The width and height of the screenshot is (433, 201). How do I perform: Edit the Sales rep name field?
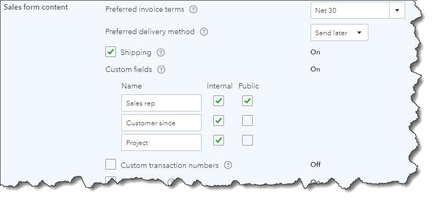(x=161, y=103)
